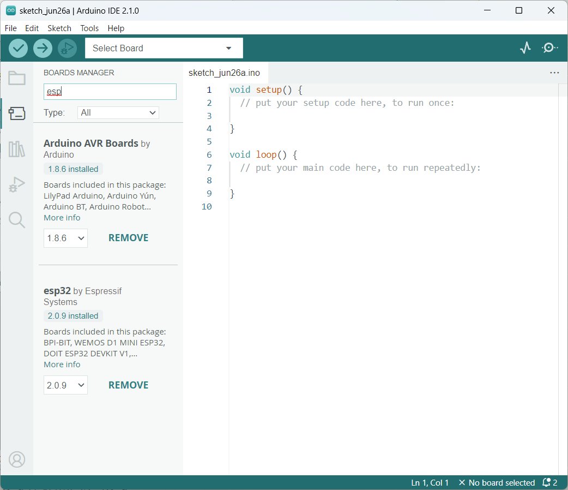Open the Serial Plotter

(525, 47)
